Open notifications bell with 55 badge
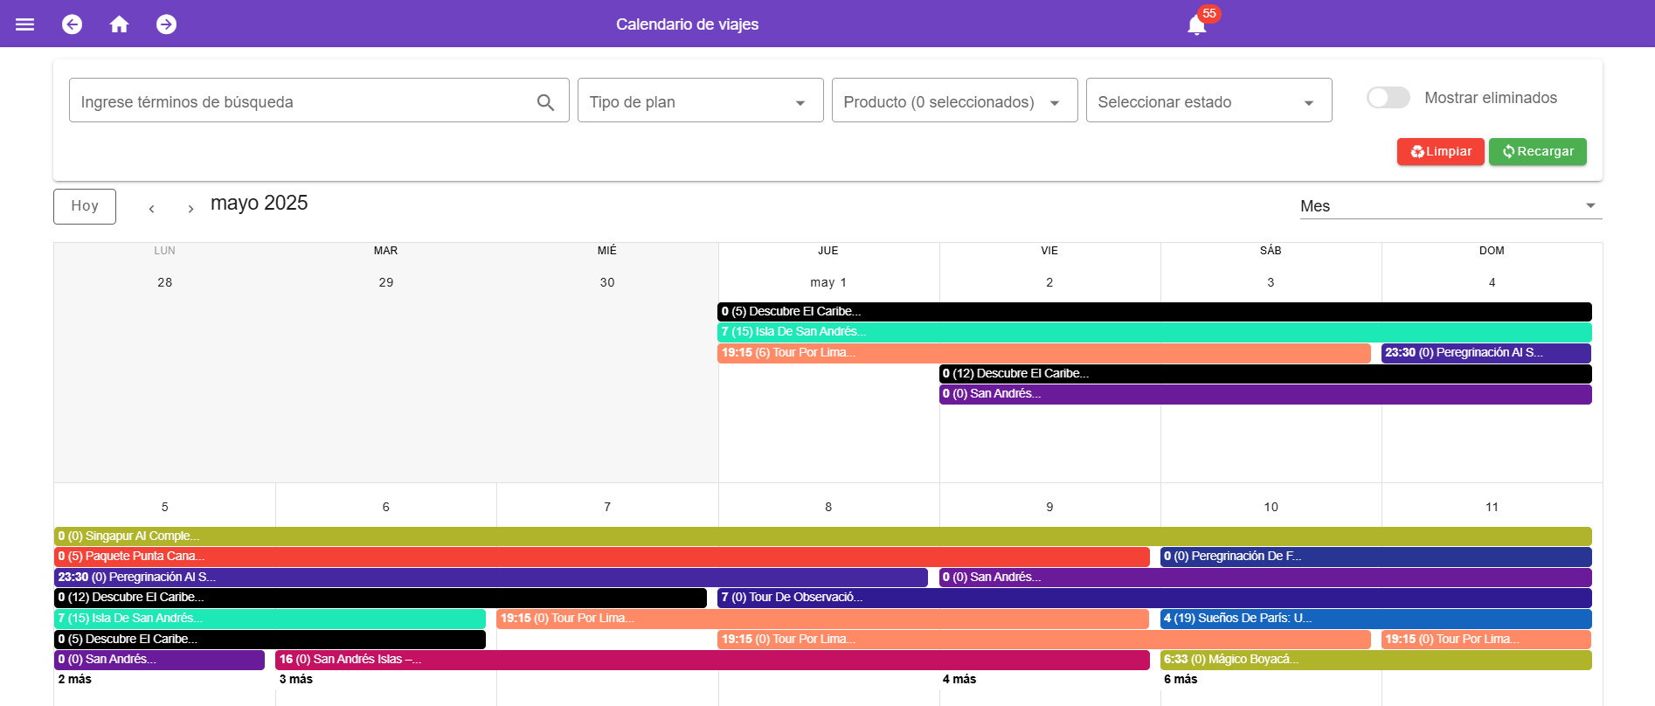This screenshot has height=706, width=1655. click(1197, 24)
